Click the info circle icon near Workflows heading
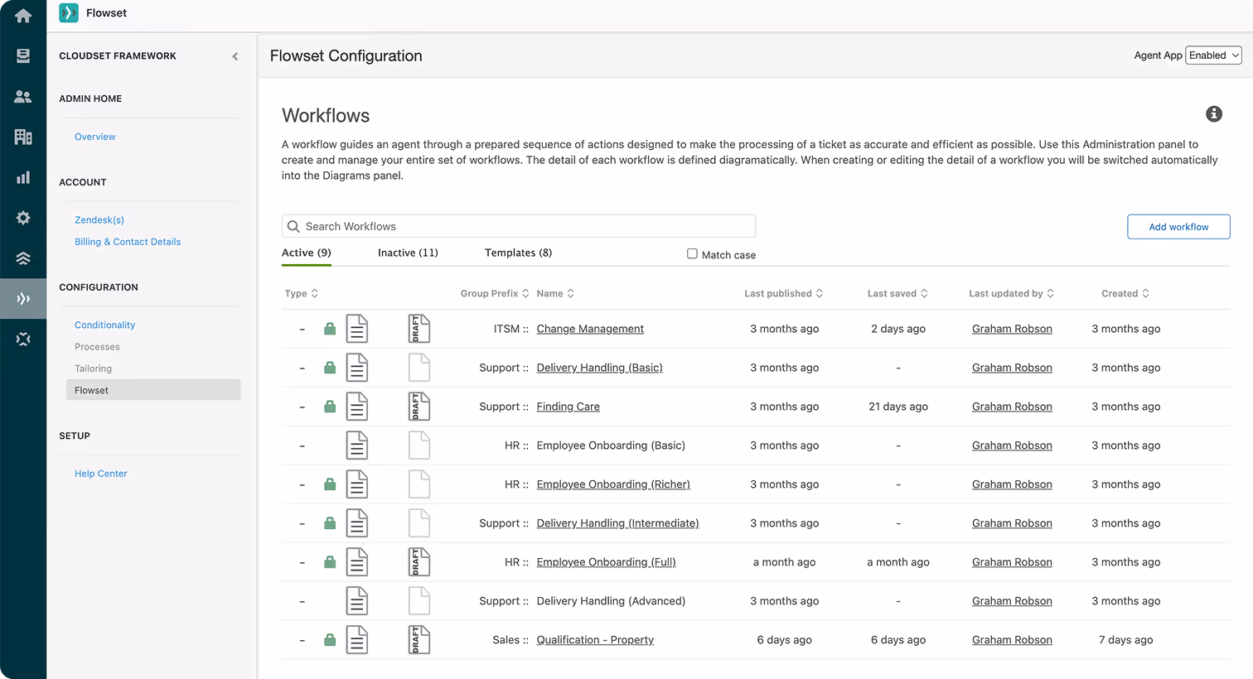 [x=1214, y=114]
